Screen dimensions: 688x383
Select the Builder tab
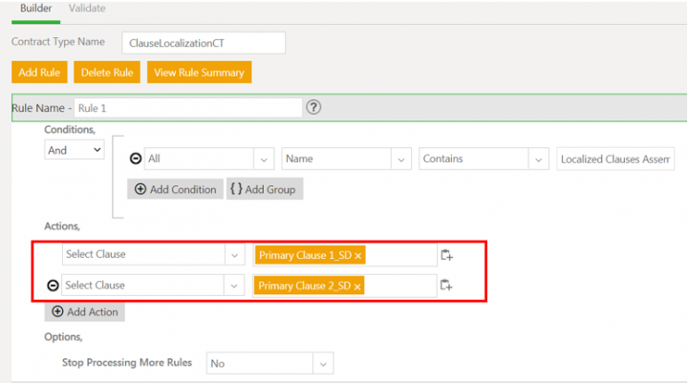pos(36,9)
